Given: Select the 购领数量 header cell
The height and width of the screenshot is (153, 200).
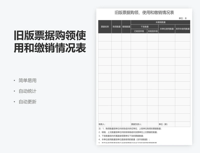Looking at the screenshot, I should 116,27.
